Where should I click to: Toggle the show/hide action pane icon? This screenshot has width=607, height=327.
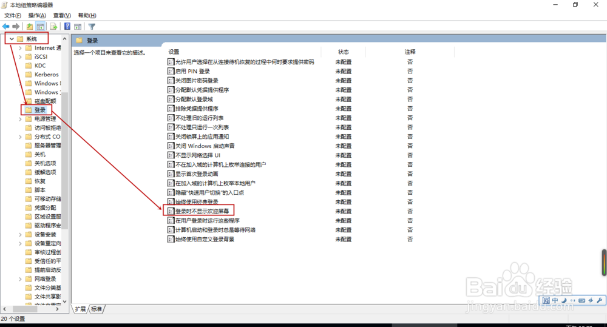(x=78, y=26)
